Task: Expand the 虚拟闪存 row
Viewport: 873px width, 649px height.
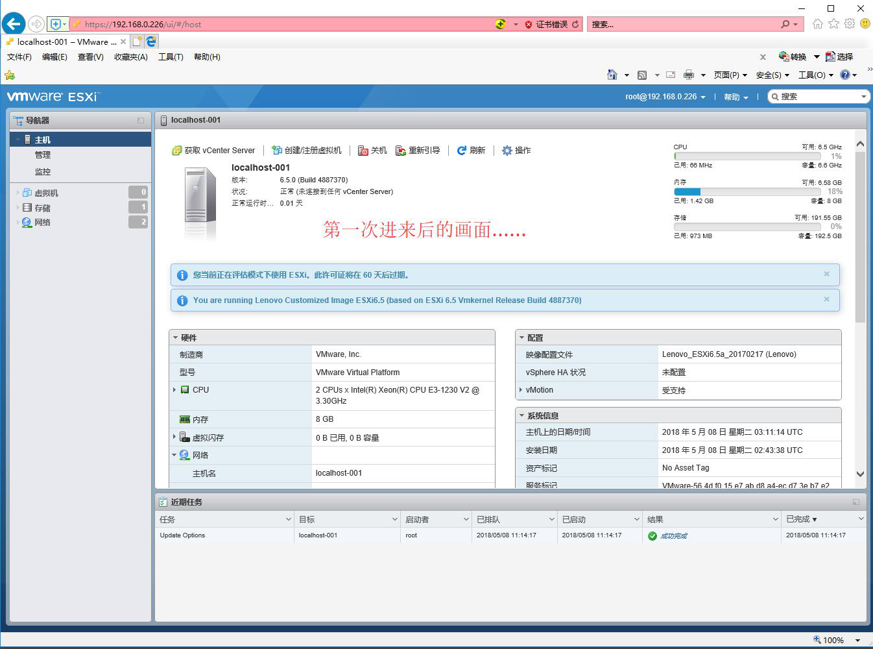Action: [x=174, y=437]
